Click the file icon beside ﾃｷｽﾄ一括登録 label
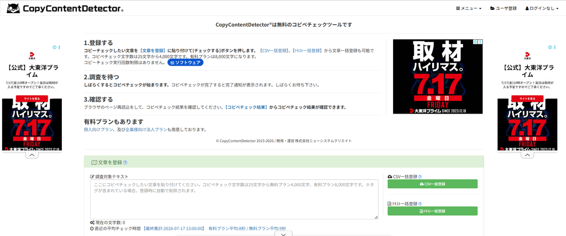566x236 pixels. [390, 204]
